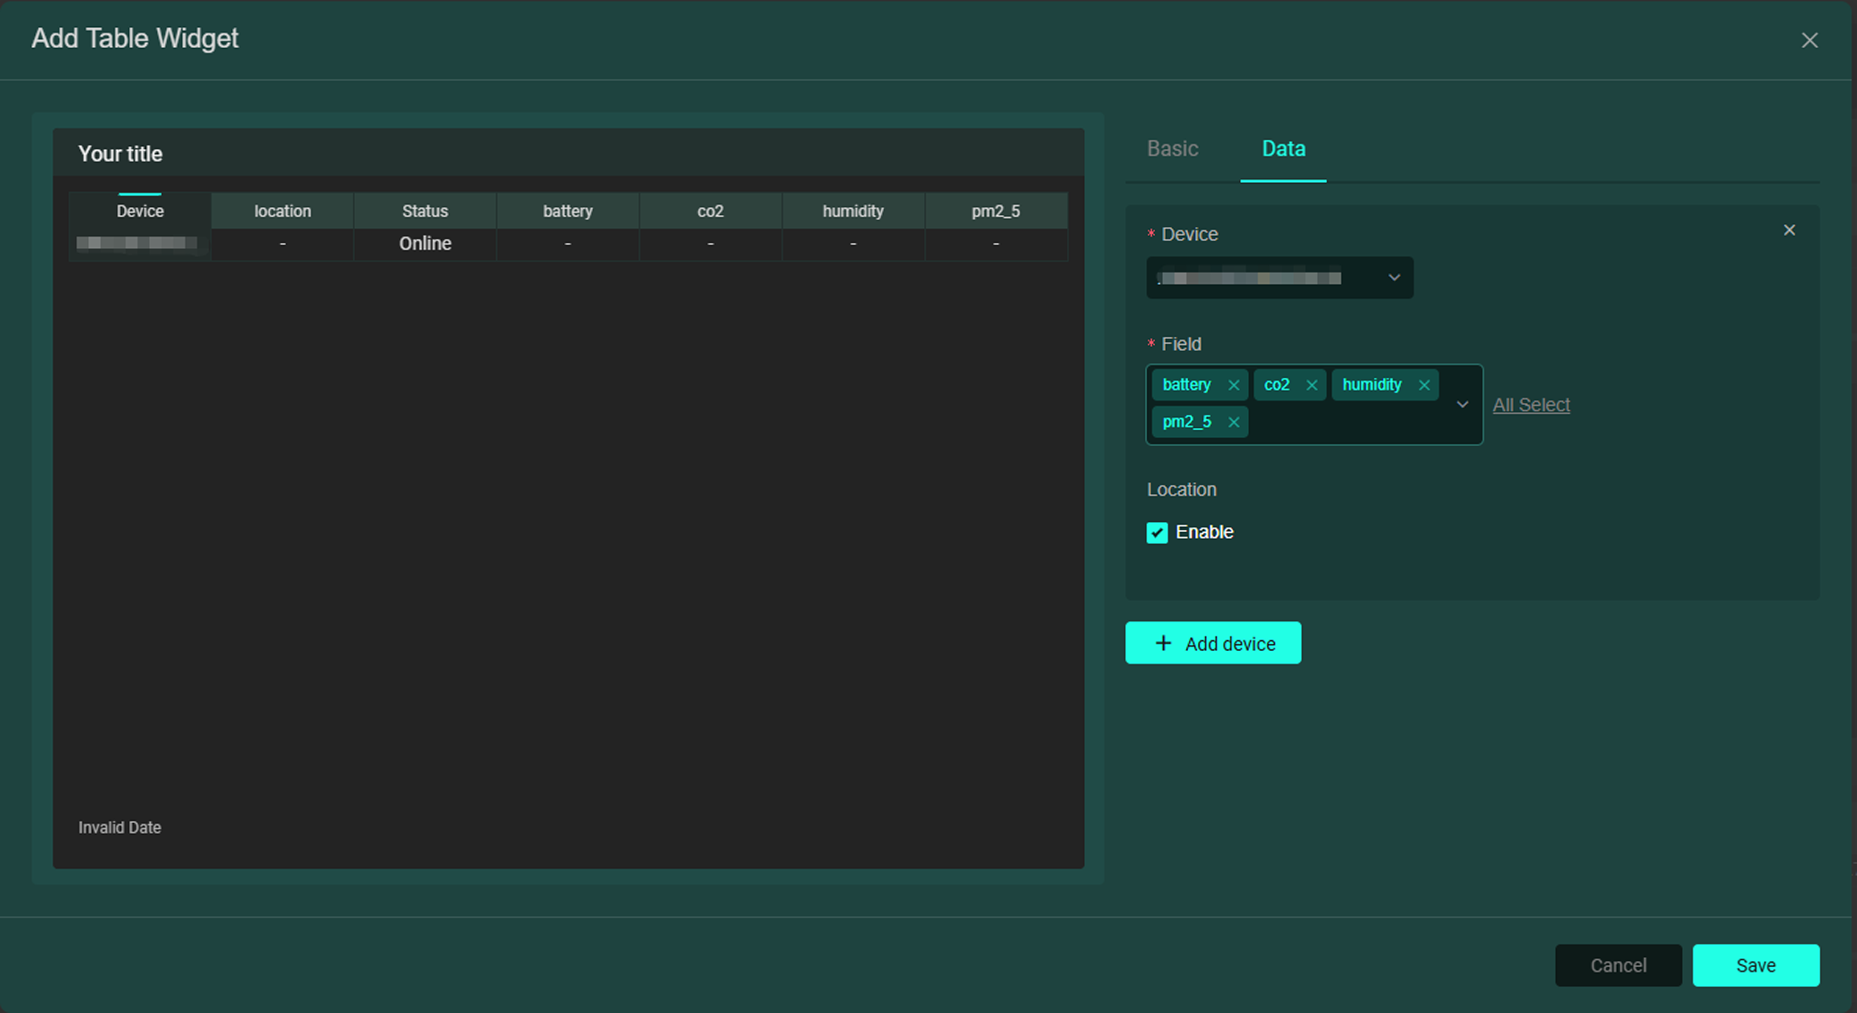Screen dimensions: 1857x1013
Task: Select the Data tab
Action: [x=1283, y=148]
